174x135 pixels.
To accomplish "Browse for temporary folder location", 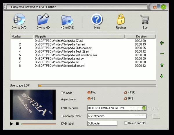I will (156, 116).
